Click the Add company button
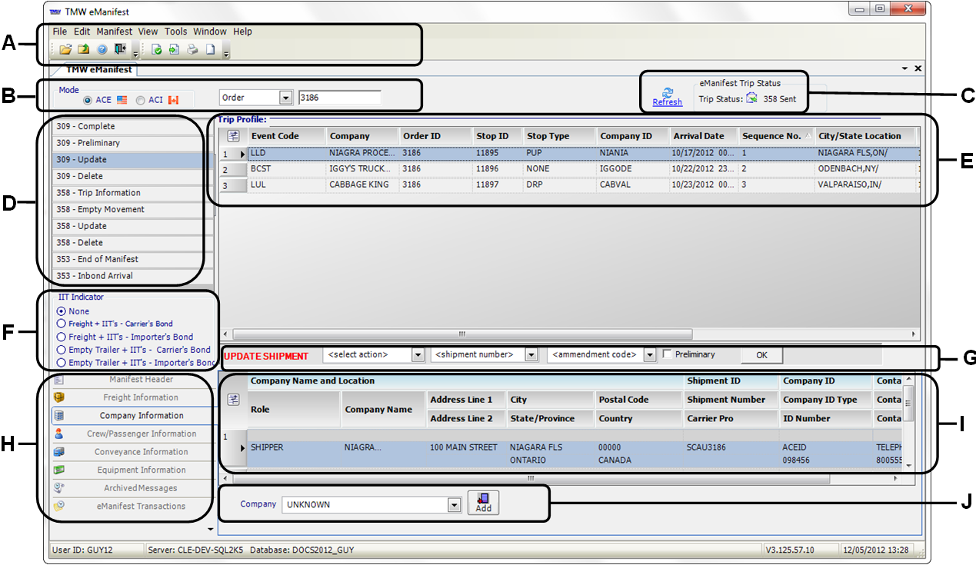The height and width of the screenshot is (565, 976). tap(483, 503)
